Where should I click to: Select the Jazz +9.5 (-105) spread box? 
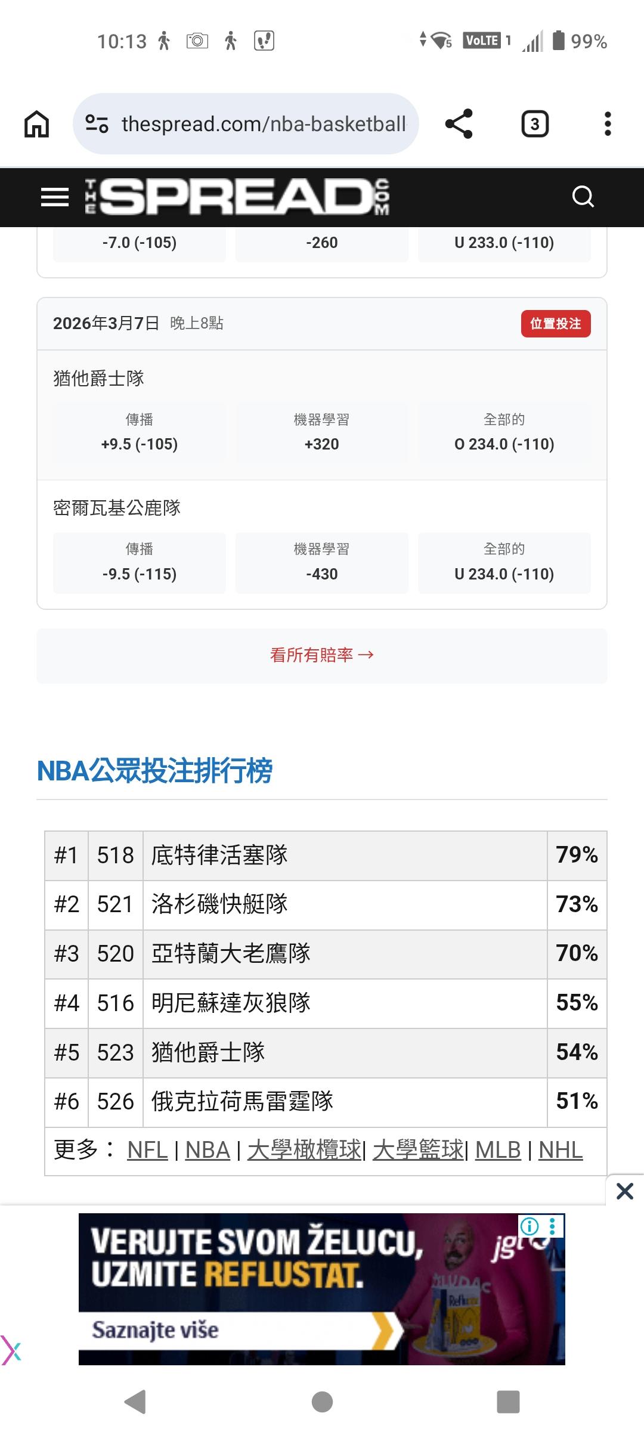pyautogui.click(x=140, y=433)
